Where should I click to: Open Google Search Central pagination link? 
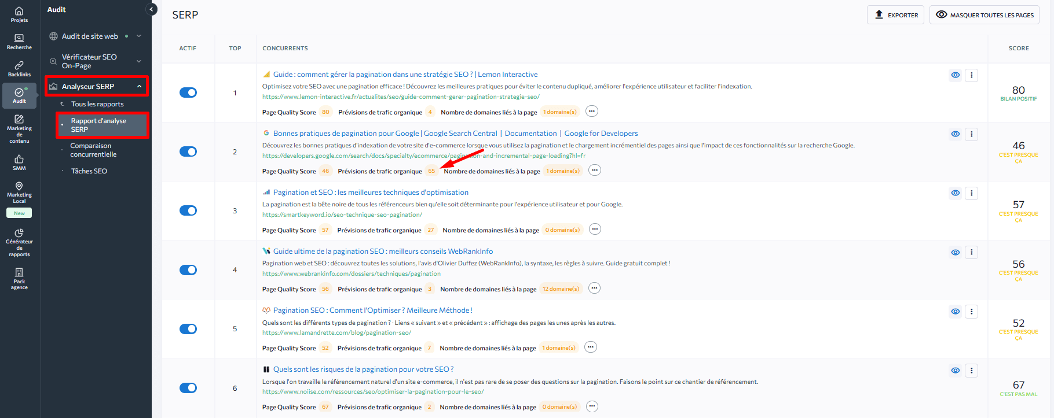click(x=456, y=134)
